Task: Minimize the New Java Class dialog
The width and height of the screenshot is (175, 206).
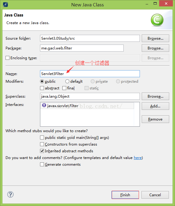Action: pyautogui.click(x=147, y=4)
